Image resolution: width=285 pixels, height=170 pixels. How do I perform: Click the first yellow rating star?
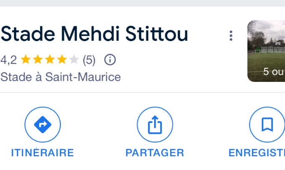click(x=25, y=60)
